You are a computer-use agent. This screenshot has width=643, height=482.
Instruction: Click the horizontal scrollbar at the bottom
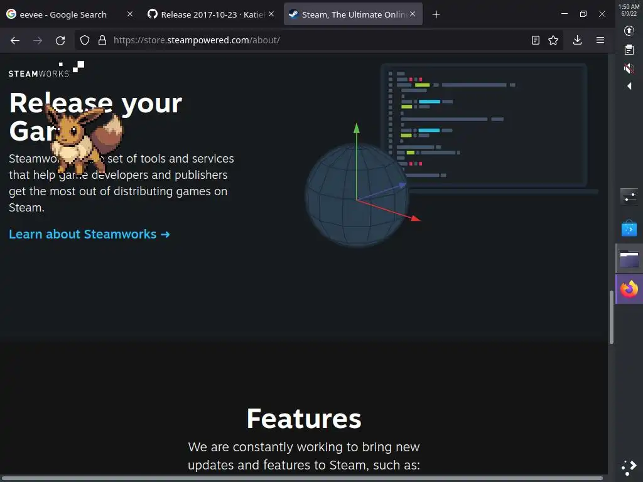point(301,478)
